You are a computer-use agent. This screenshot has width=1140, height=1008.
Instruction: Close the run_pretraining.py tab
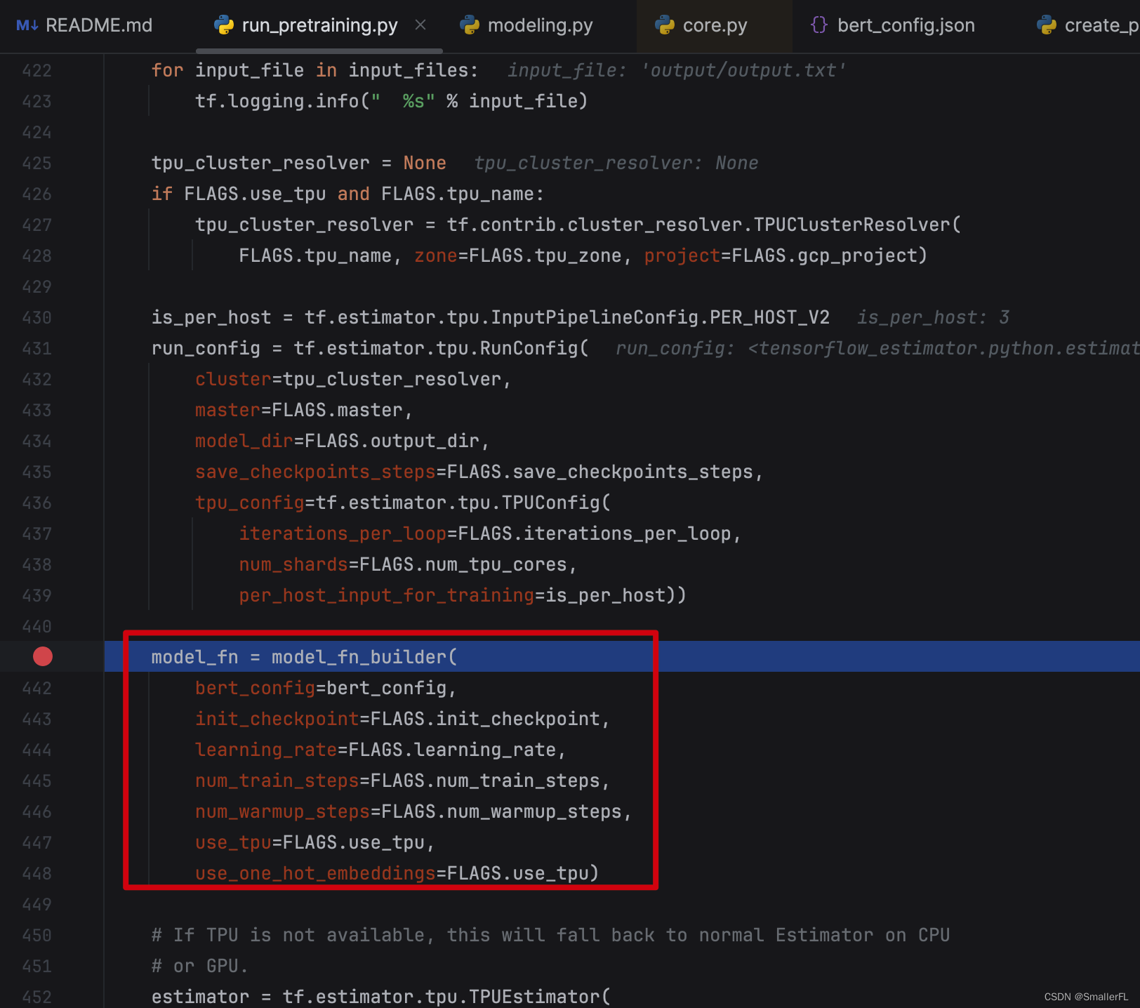point(420,25)
